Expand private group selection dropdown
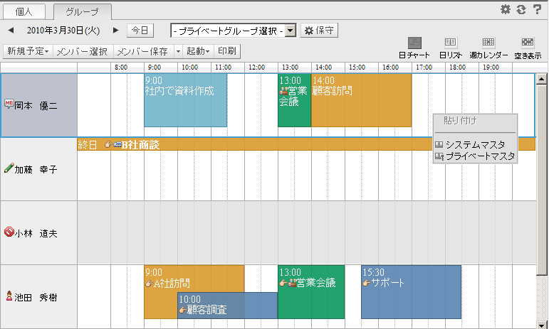The height and width of the screenshot is (329, 549). pyautogui.click(x=291, y=31)
